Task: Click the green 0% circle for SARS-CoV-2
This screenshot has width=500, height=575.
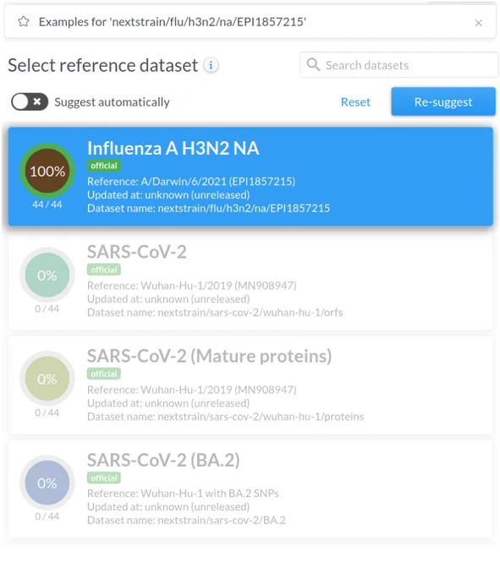Action: click(x=47, y=275)
